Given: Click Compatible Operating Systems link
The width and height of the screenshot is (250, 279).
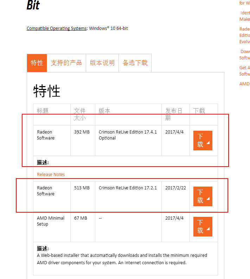Looking at the screenshot, I should click(57, 28).
